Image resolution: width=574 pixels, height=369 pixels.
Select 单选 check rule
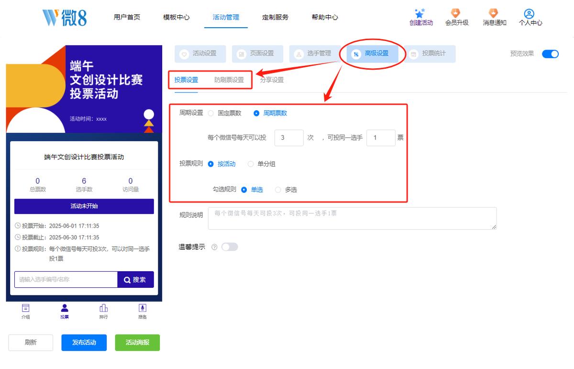pyautogui.click(x=244, y=190)
